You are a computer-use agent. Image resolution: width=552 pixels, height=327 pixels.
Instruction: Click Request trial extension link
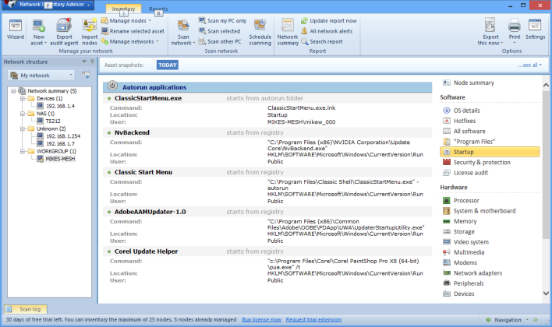[x=313, y=320]
